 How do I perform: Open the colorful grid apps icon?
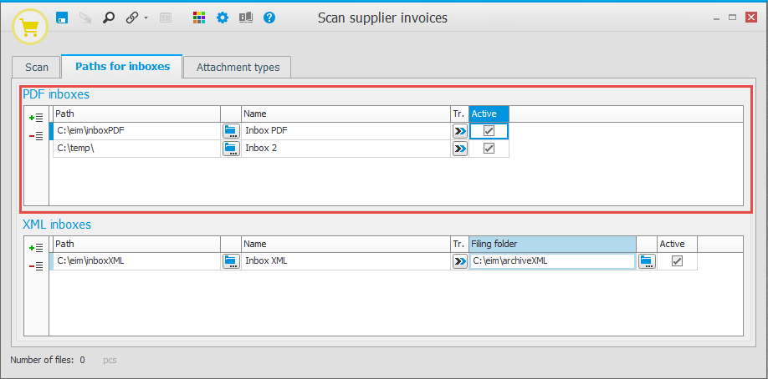[x=199, y=18]
